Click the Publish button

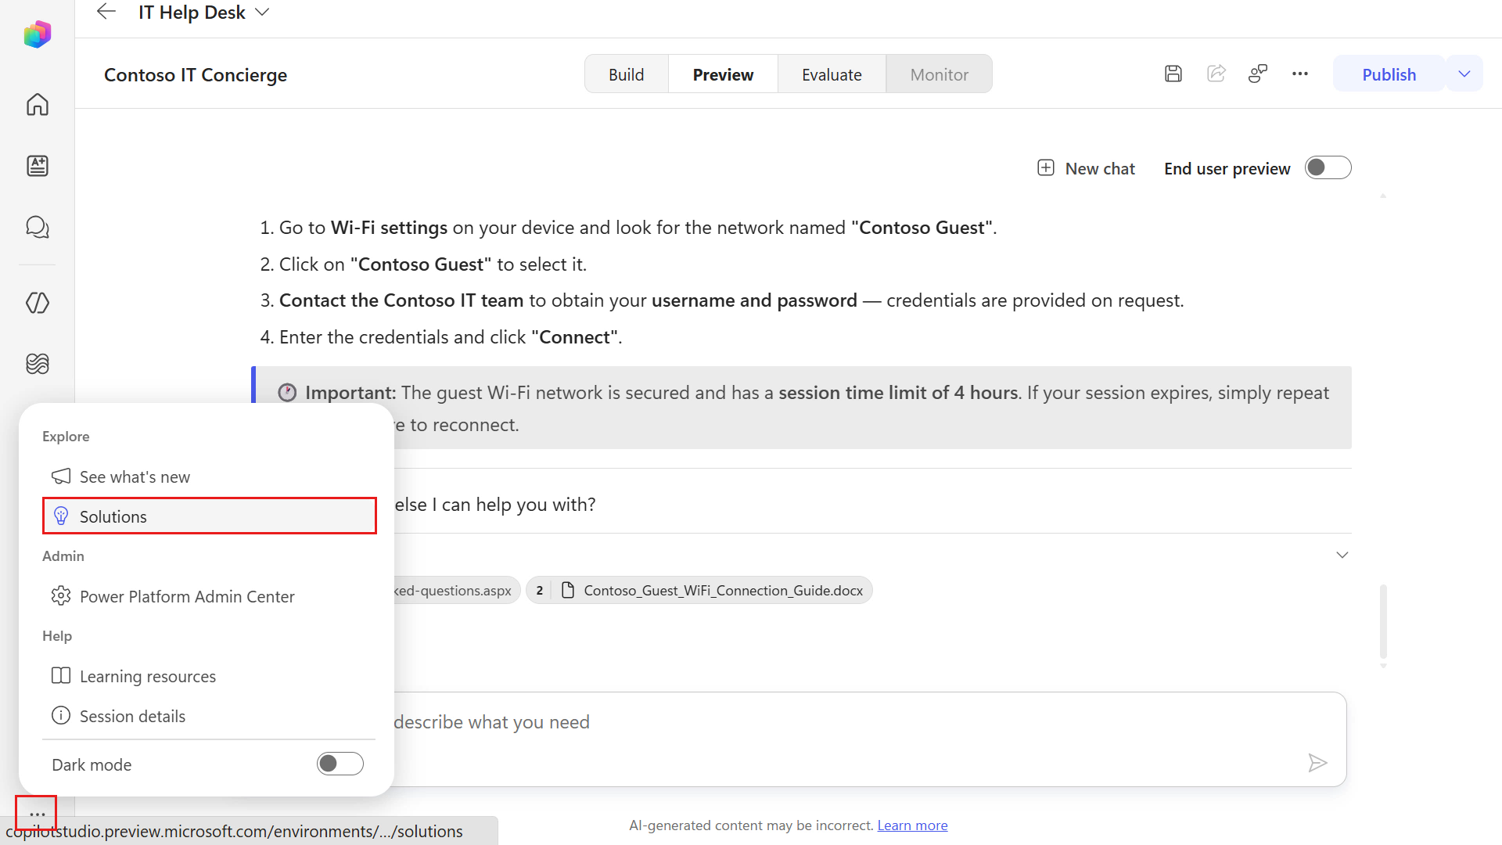(x=1389, y=74)
